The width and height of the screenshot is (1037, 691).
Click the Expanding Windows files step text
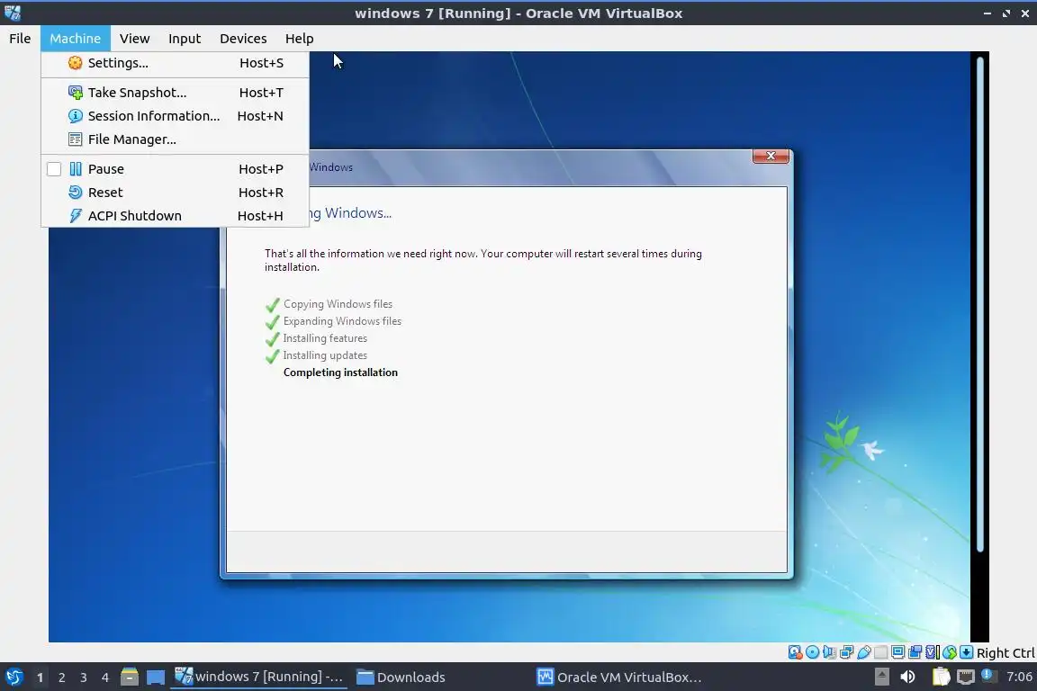coord(342,321)
